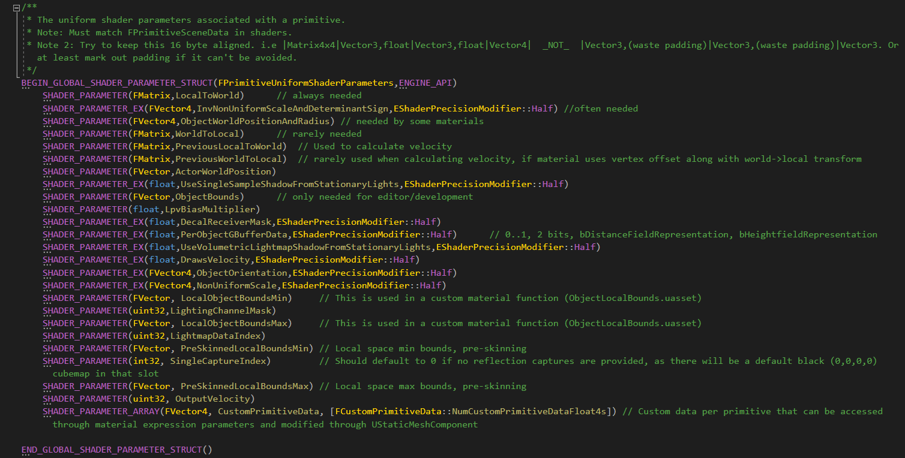Image resolution: width=905 pixels, height=458 pixels.
Task: Click the BEGIN_GLOBAL_SHADER_PARAMETER_STRUCT macro
Action: [x=117, y=83]
